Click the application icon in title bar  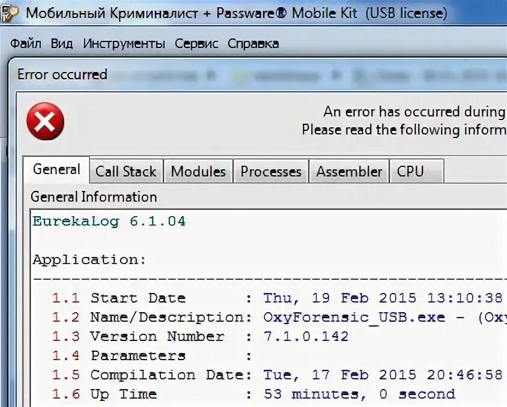(x=8, y=14)
